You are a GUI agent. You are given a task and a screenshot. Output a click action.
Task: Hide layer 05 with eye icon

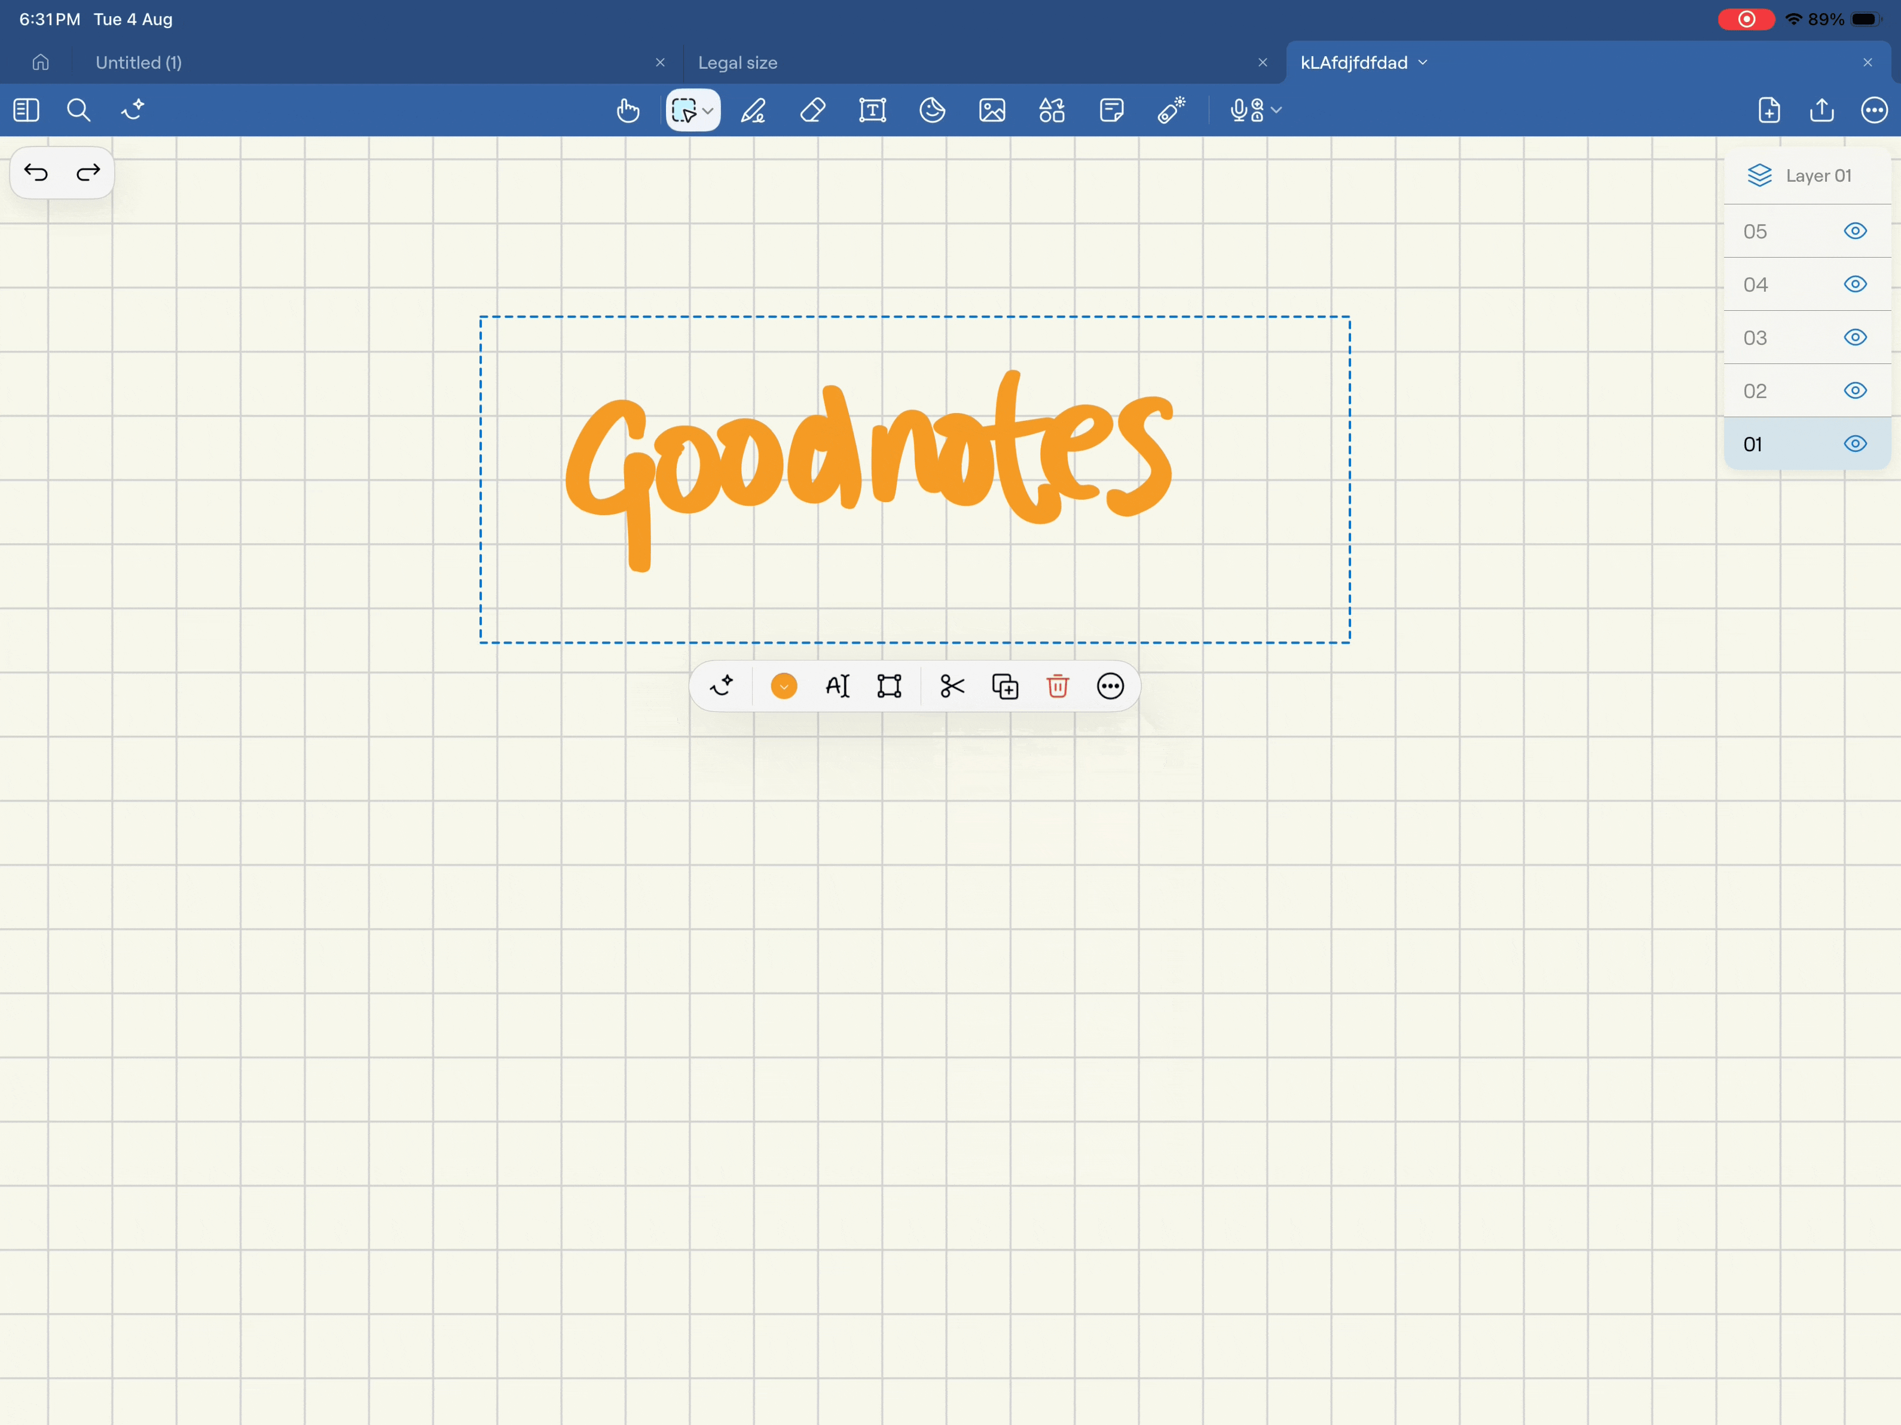pyautogui.click(x=1856, y=231)
